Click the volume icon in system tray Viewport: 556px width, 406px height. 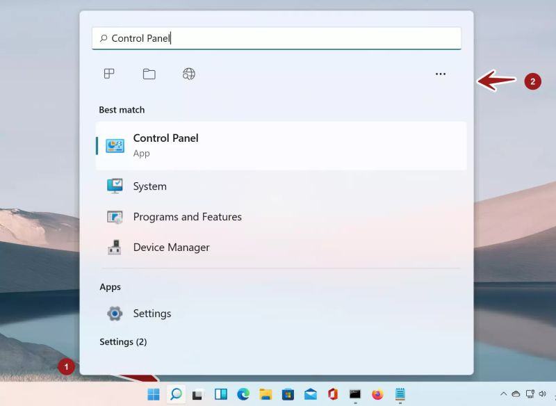[x=542, y=394]
